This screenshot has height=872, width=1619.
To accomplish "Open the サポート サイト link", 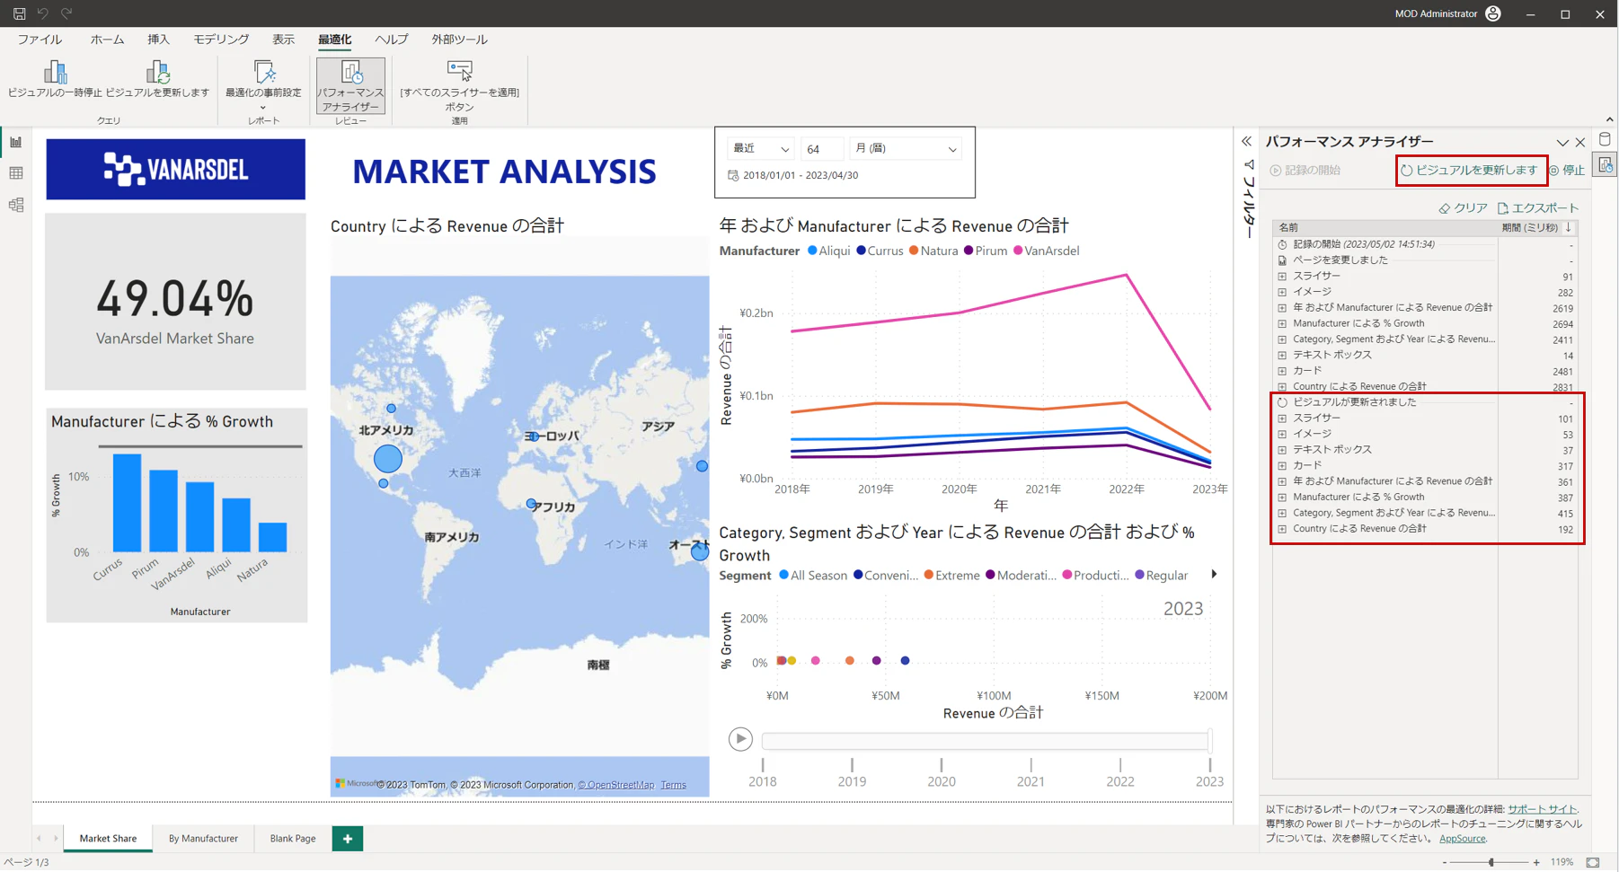I will 1542,809.
